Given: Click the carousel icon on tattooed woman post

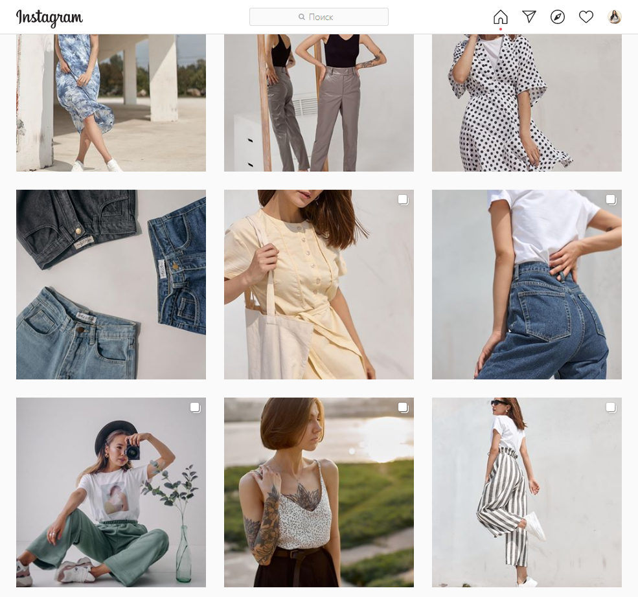Looking at the screenshot, I should click(x=403, y=407).
